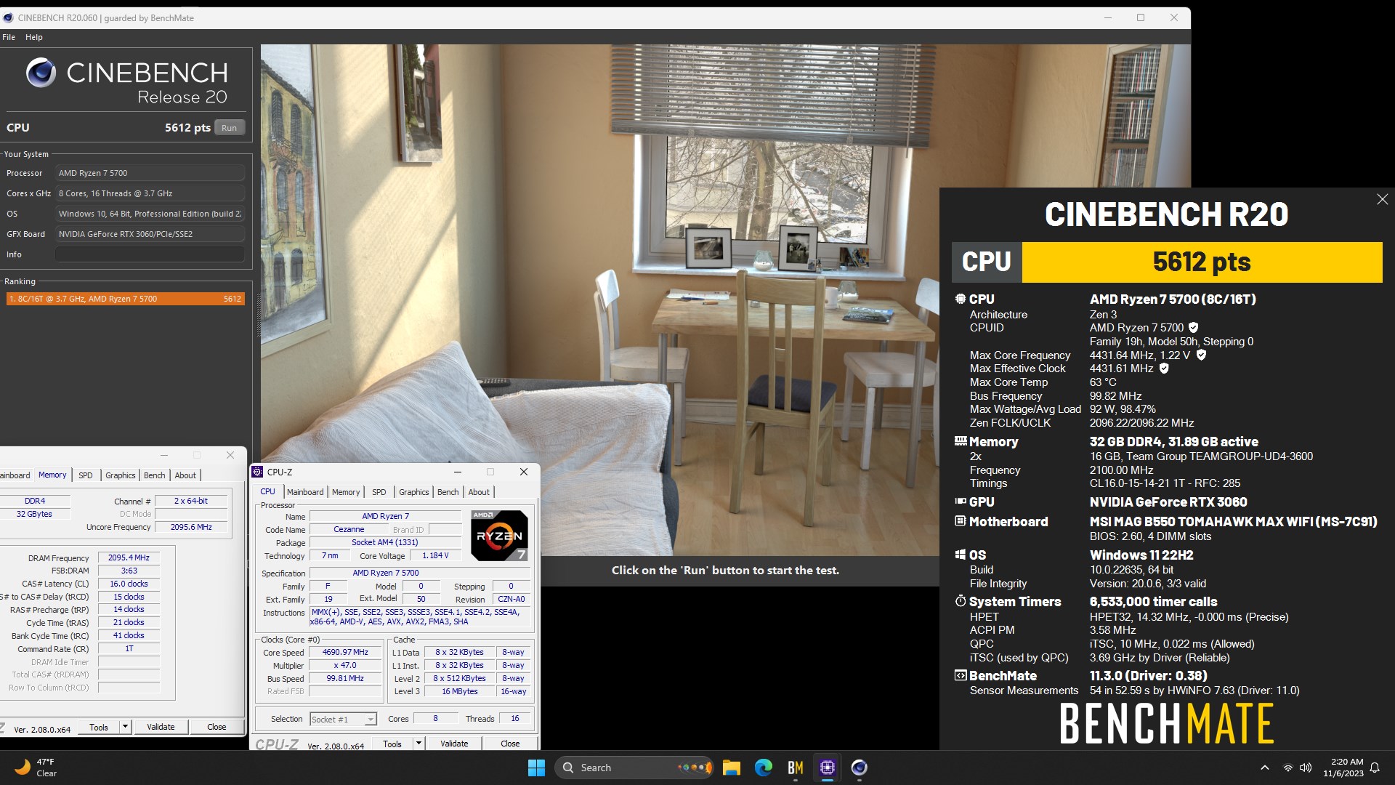Open the Help menu in Cinebench

click(34, 37)
